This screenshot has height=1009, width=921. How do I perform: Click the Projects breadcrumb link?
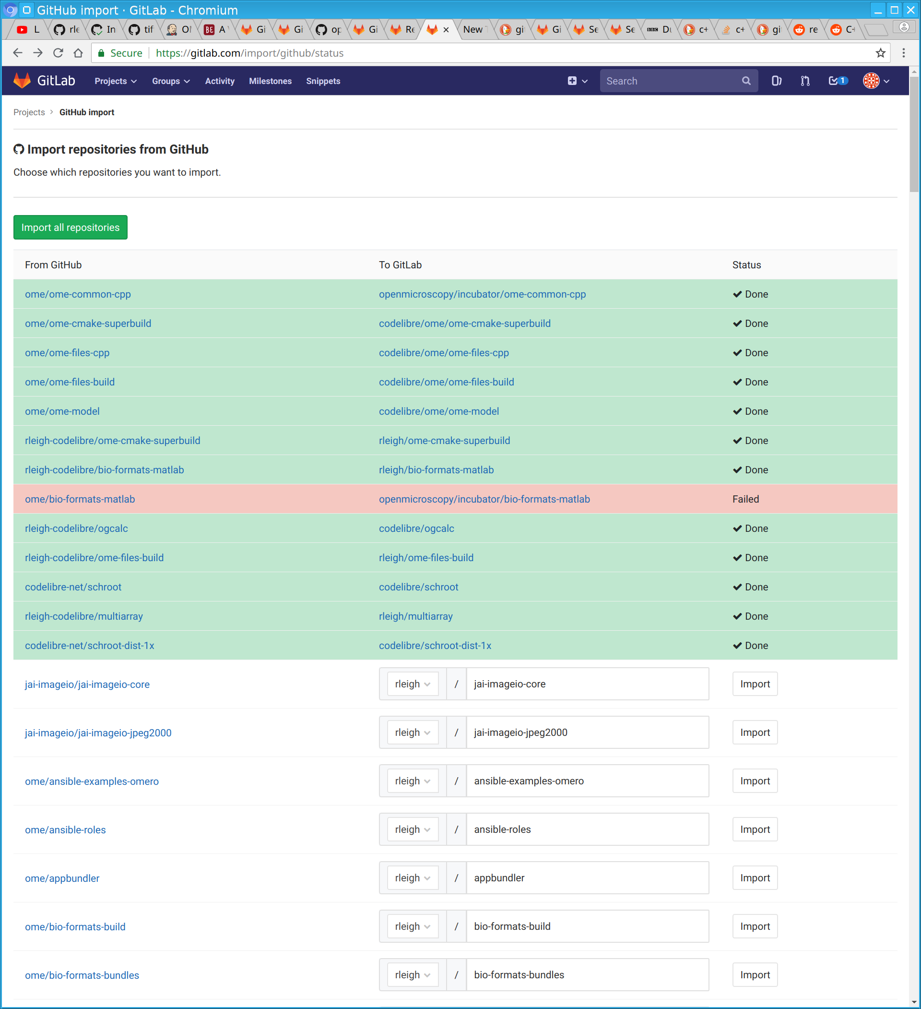tap(29, 112)
